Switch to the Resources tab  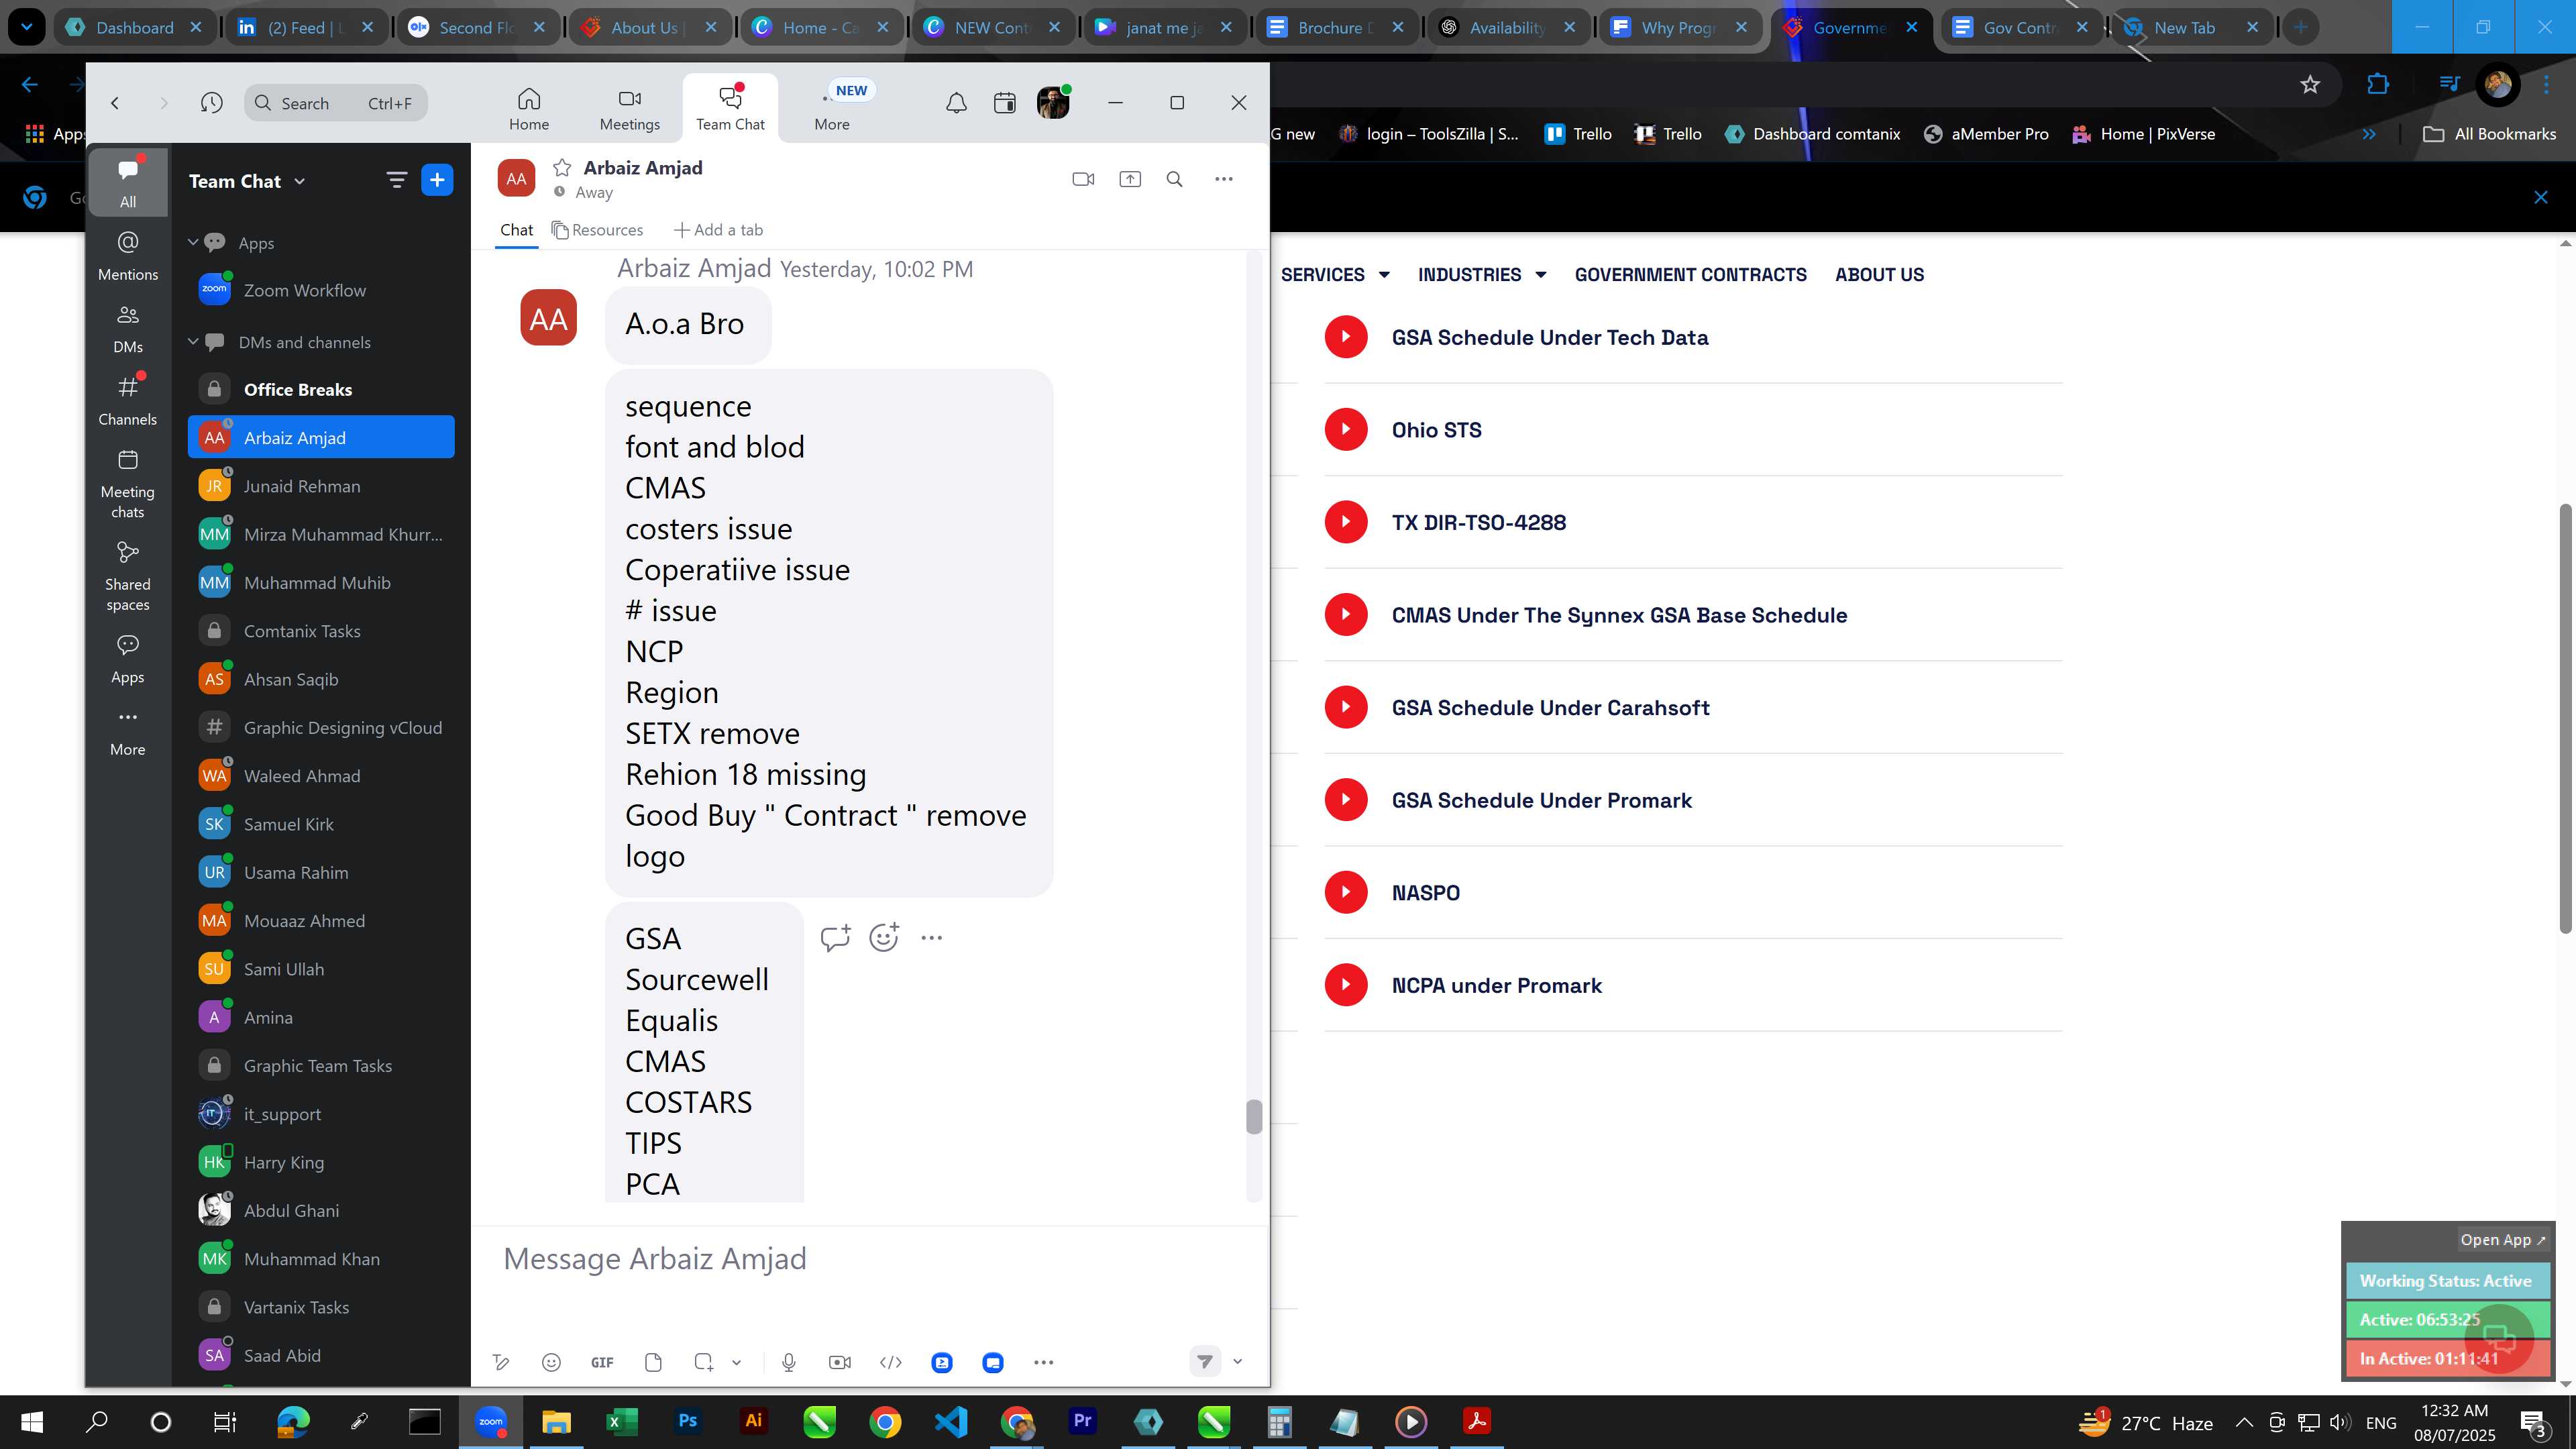click(x=598, y=230)
